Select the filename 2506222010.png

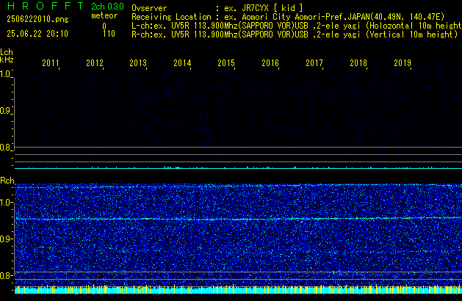[x=37, y=19]
